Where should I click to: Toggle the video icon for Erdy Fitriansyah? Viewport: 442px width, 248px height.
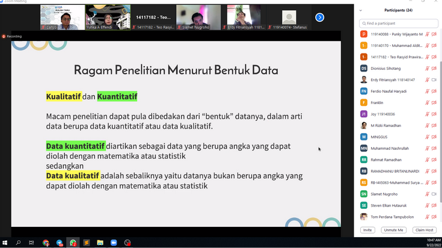(x=434, y=79)
